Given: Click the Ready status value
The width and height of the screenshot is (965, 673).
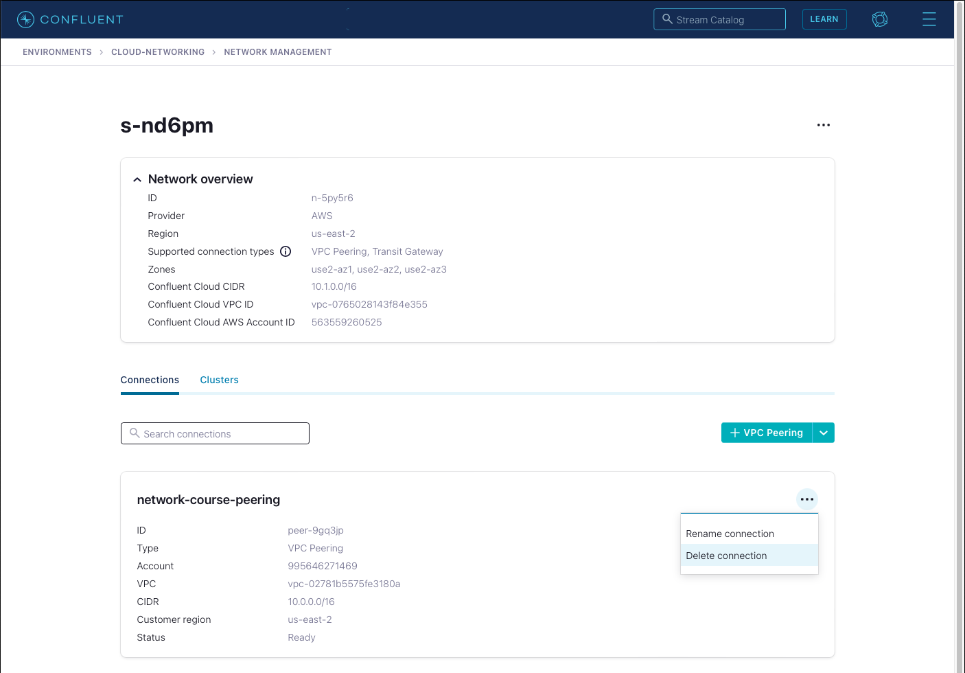Looking at the screenshot, I should (302, 637).
